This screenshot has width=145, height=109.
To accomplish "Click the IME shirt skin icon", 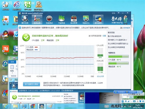I will click(140, 101).
